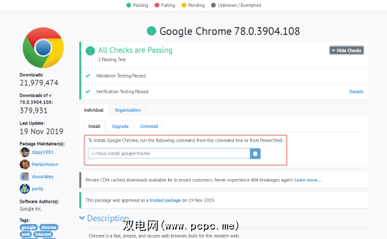Open Details link for Verification Testing
This screenshot has width=387, height=239.
point(356,92)
